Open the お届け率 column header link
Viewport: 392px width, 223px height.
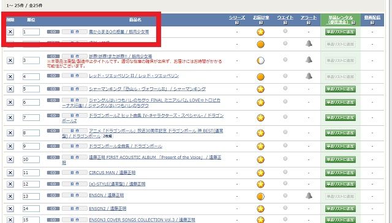point(261,18)
